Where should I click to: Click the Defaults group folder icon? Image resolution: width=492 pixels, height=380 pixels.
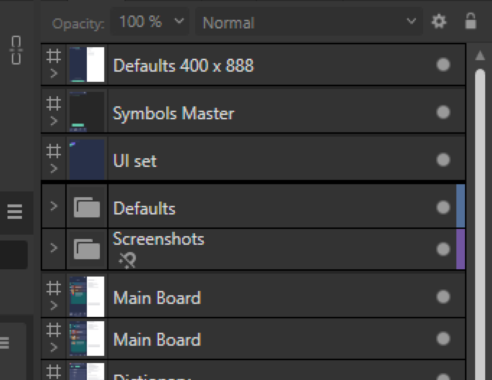point(87,207)
